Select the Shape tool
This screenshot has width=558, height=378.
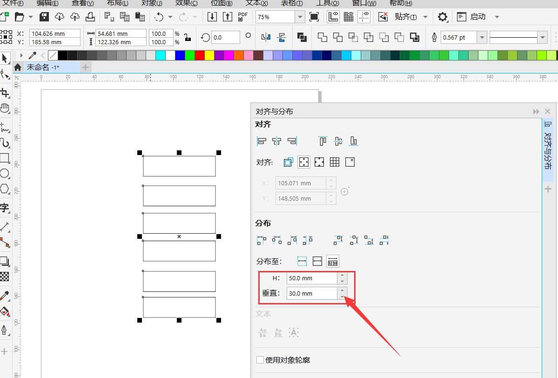tap(6, 72)
